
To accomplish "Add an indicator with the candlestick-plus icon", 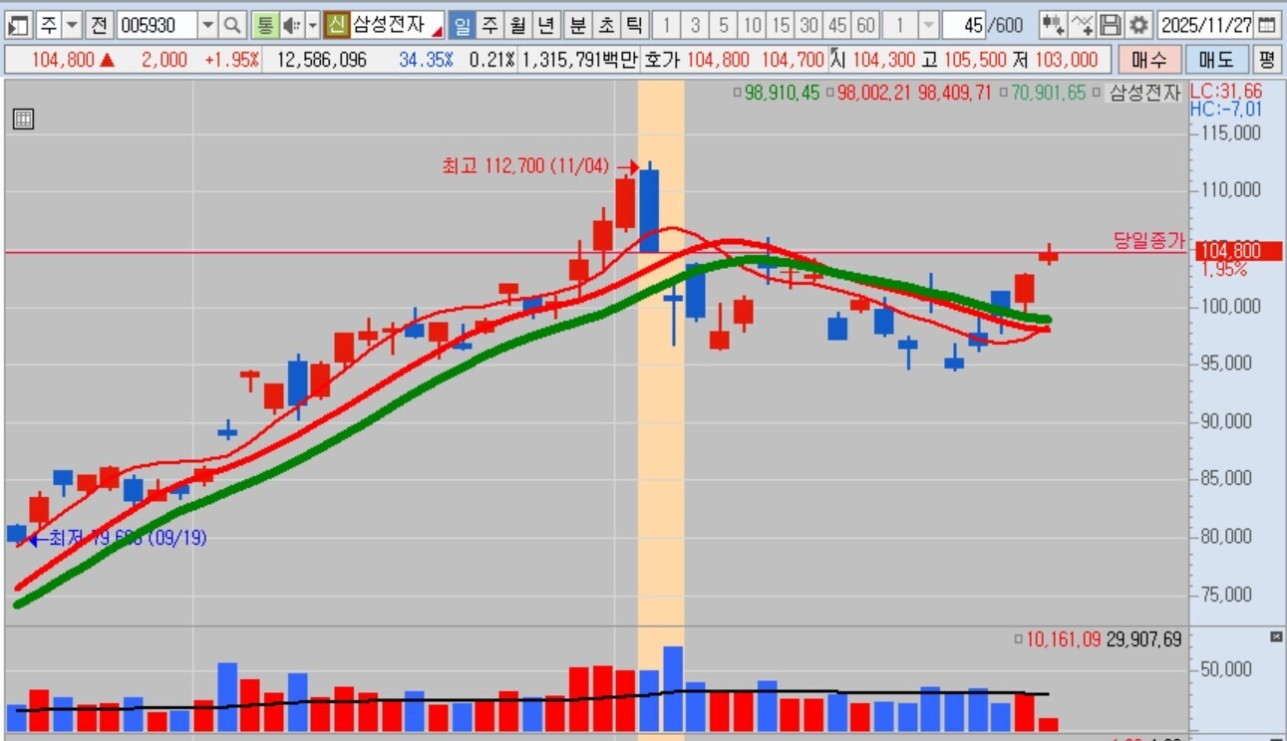I will [1052, 25].
